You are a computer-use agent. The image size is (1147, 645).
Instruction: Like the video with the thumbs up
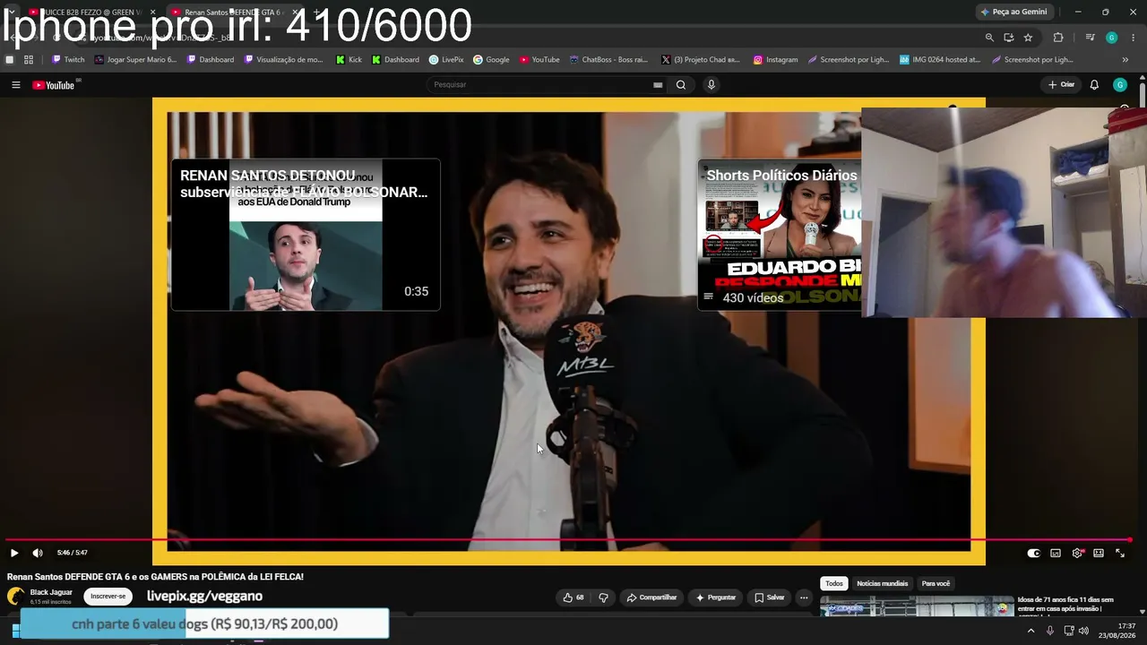(573, 598)
